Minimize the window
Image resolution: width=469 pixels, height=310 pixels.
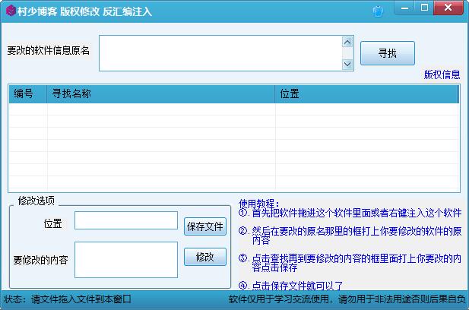coord(404,8)
